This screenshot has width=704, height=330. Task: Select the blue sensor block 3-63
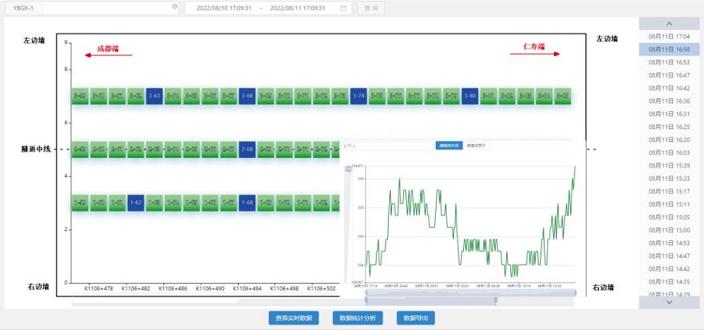click(x=154, y=95)
